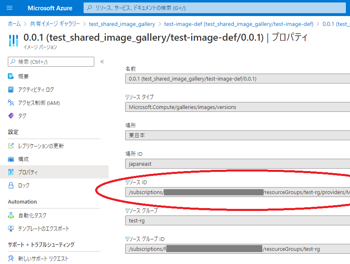Image resolution: width=350 pixels, height=264 pixels.
Task: Select the プロパティ menu item
Action: coord(54,172)
